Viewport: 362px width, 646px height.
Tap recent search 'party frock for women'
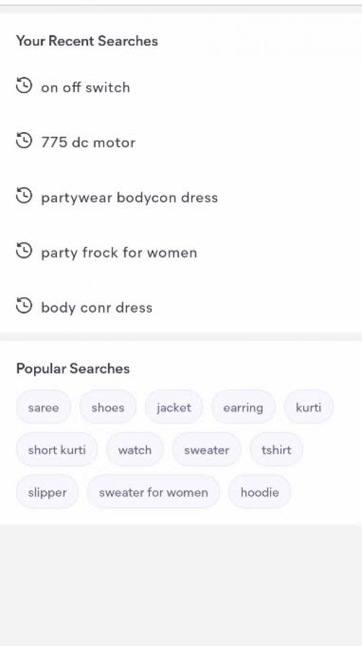[x=119, y=253]
